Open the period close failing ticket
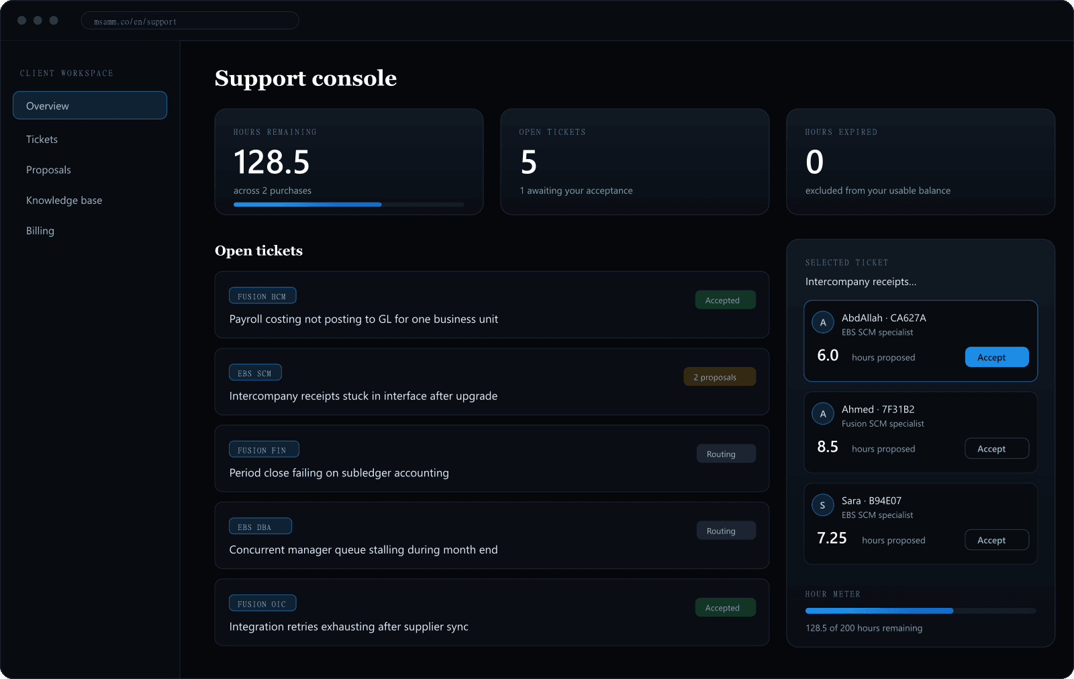The image size is (1074, 679). click(x=492, y=458)
